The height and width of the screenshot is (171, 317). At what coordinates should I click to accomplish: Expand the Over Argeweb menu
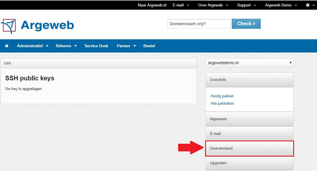pyautogui.click(x=213, y=5)
